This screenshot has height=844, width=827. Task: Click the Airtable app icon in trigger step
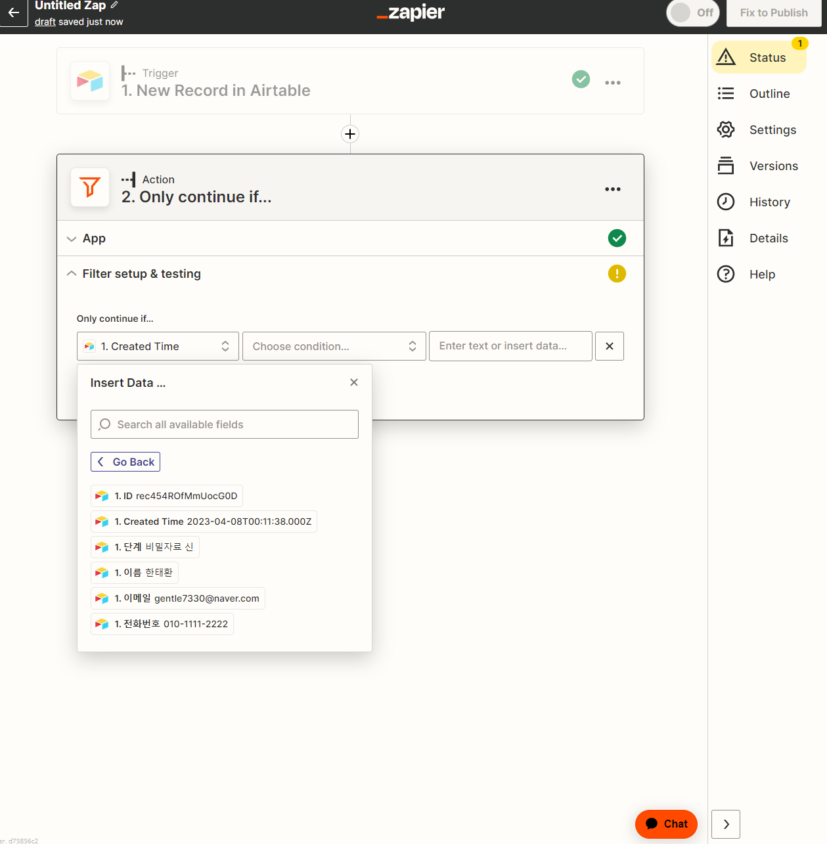click(90, 81)
